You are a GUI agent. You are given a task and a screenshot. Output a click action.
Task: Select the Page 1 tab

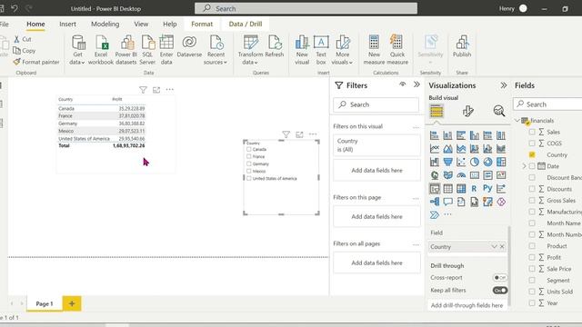(x=45, y=303)
